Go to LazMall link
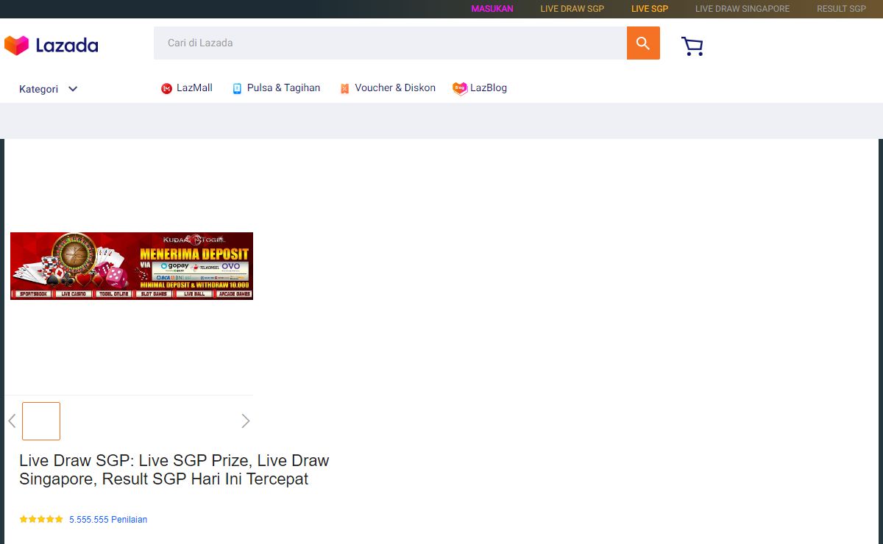This screenshot has height=544, width=883. pos(194,87)
